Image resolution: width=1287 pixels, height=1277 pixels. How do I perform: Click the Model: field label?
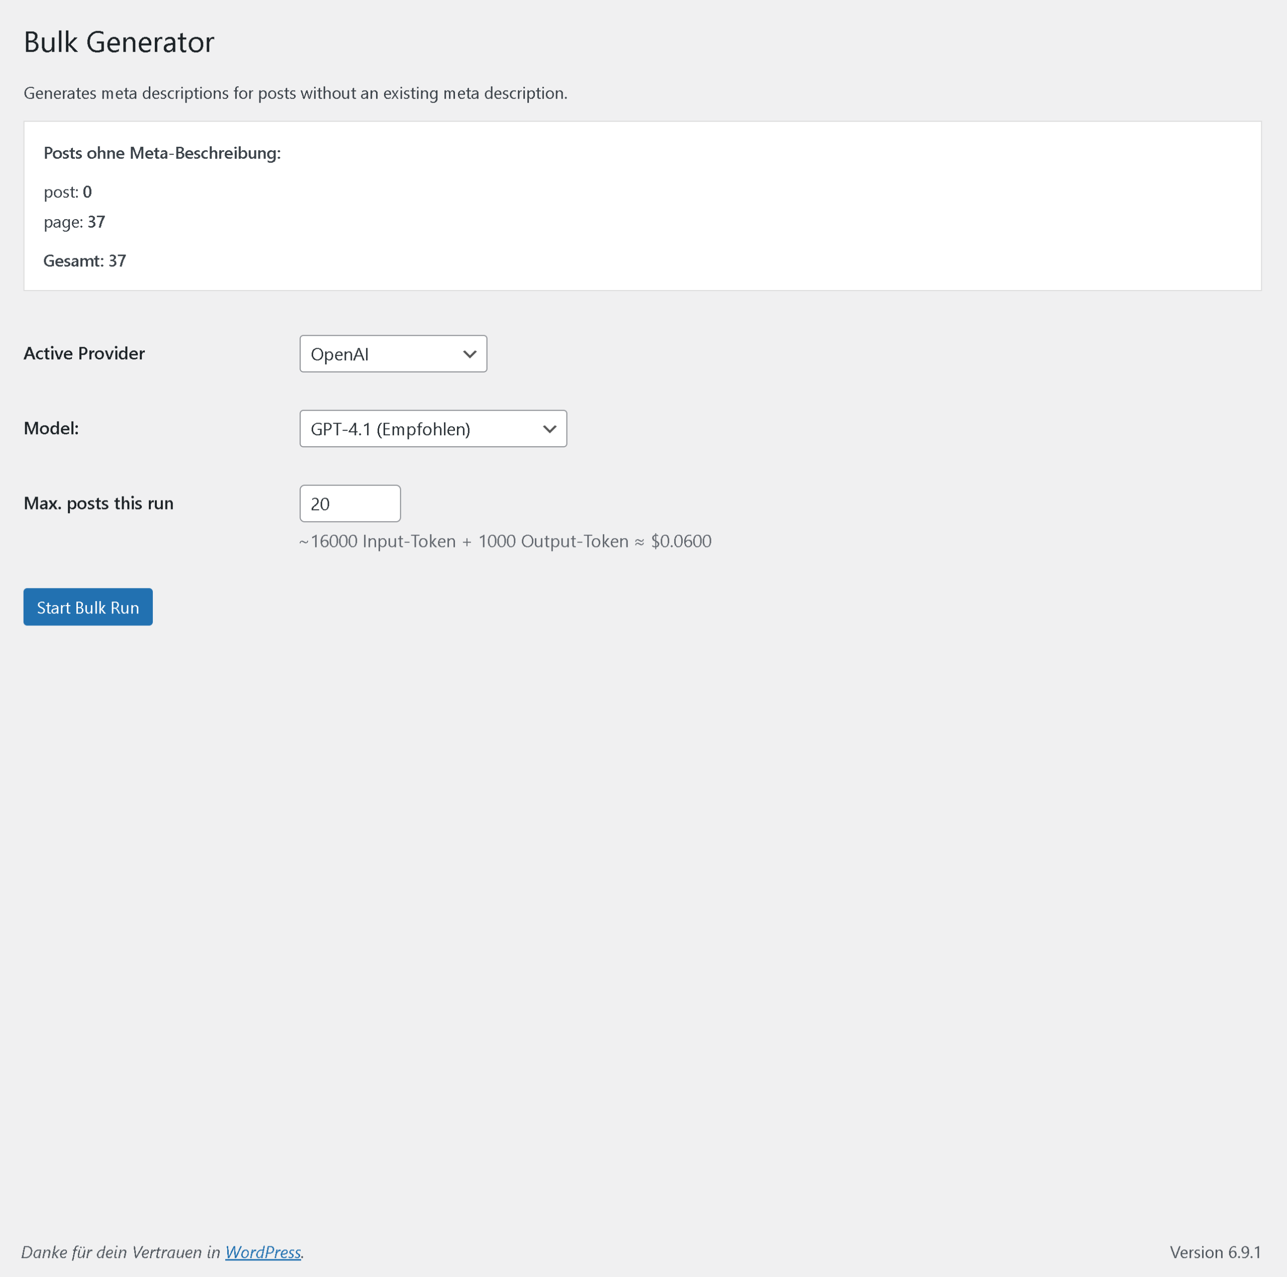pyautogui.click(x=51, y=428)
